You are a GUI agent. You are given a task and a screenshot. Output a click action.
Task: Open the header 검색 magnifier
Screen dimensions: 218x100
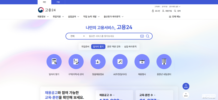pos(177,11)
